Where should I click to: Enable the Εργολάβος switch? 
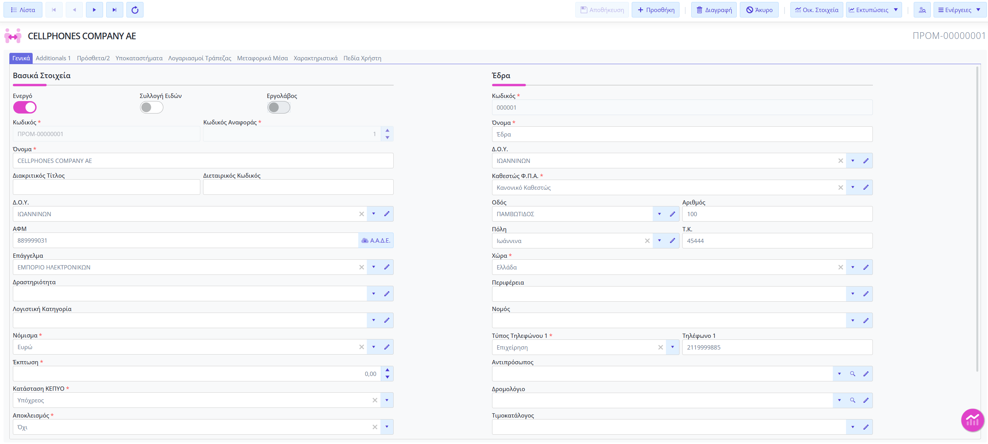point(279,107)
